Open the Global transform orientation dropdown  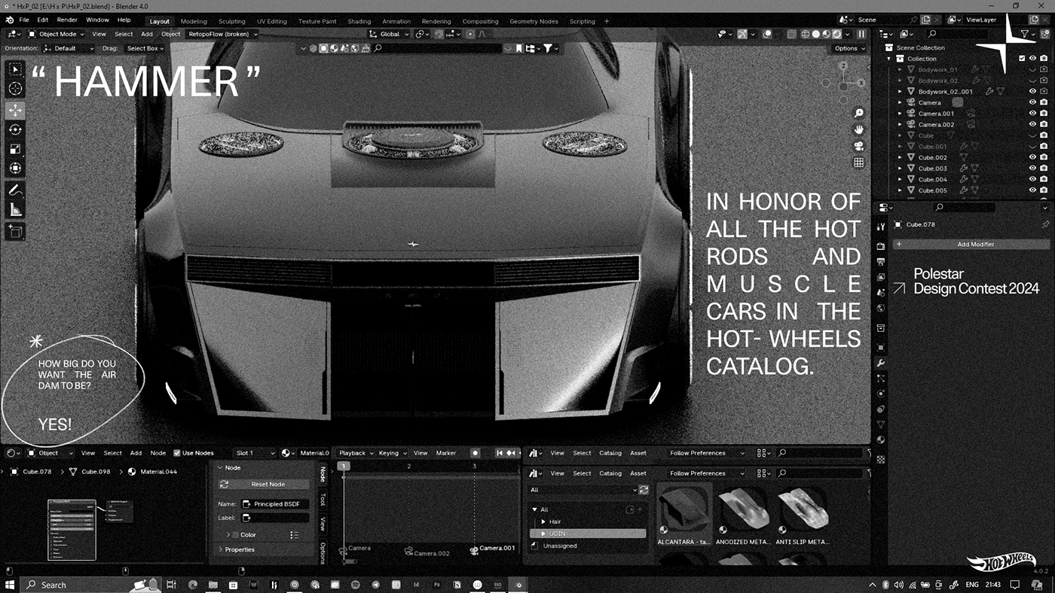389,34
